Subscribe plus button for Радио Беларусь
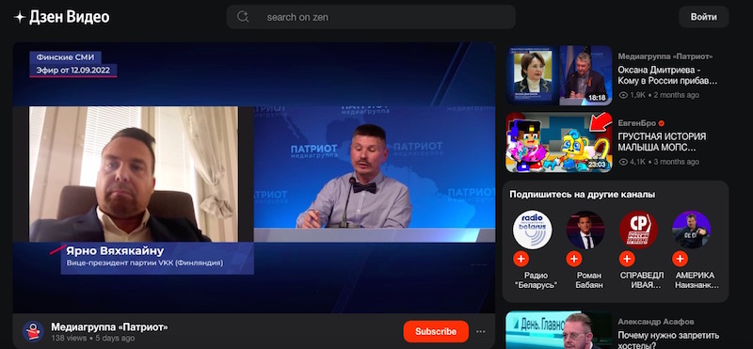Screen dimensions: 753x349 coord(521,260)
